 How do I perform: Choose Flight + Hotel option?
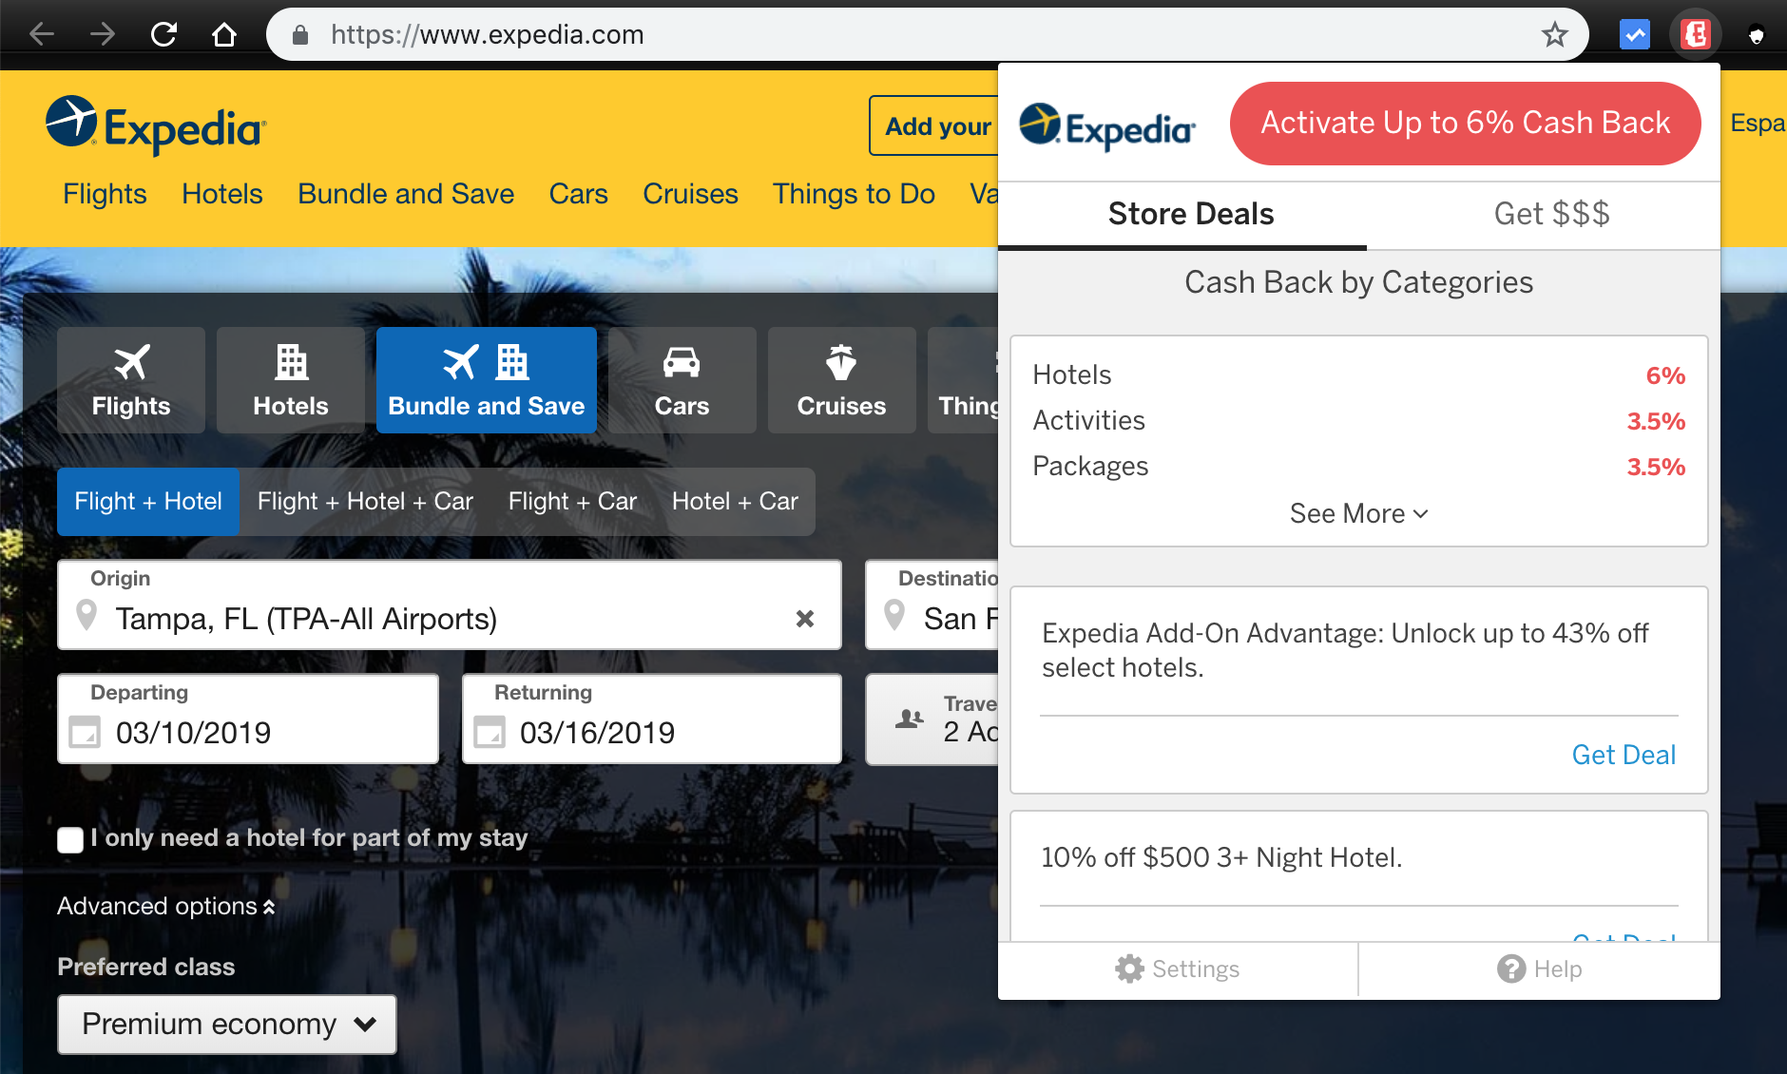click(x=148, y=501)
